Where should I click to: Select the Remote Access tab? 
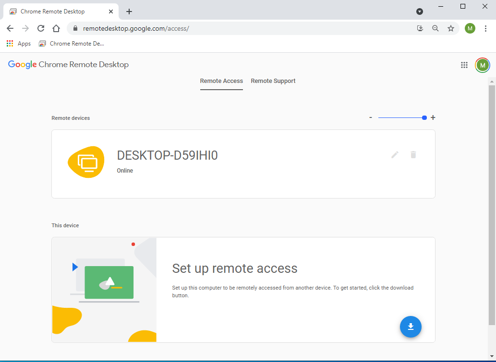tap(221, 81)
